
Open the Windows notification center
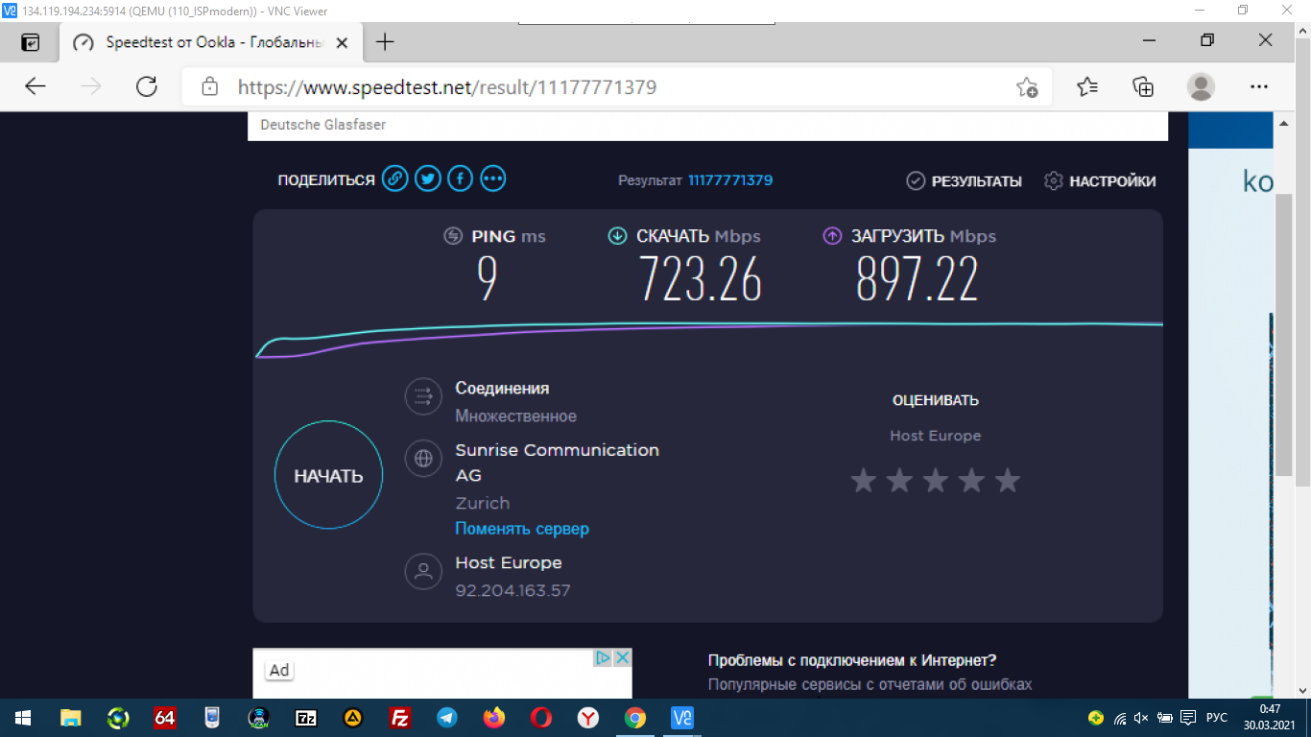pos(1188,718)
